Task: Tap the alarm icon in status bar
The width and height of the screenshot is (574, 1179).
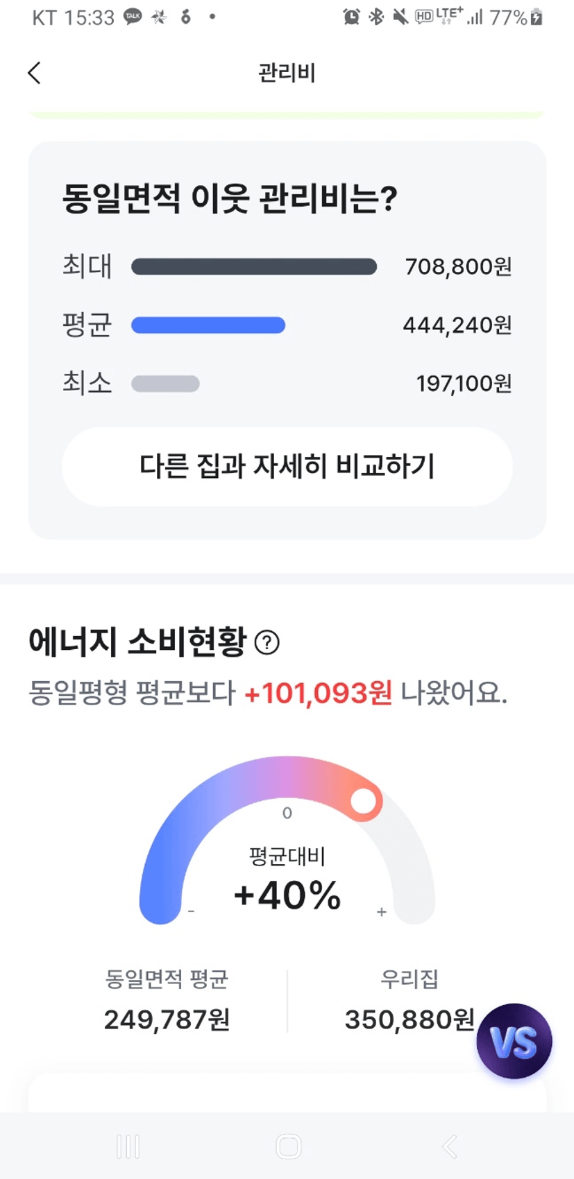Action: coord(351,17)
